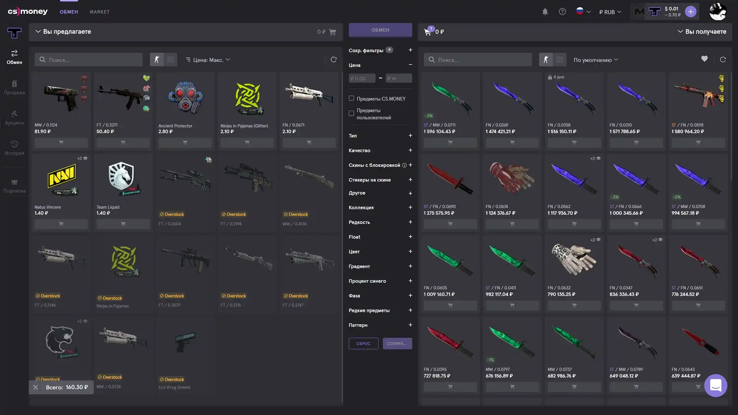Click the left inventory search field

coord(88,60)
